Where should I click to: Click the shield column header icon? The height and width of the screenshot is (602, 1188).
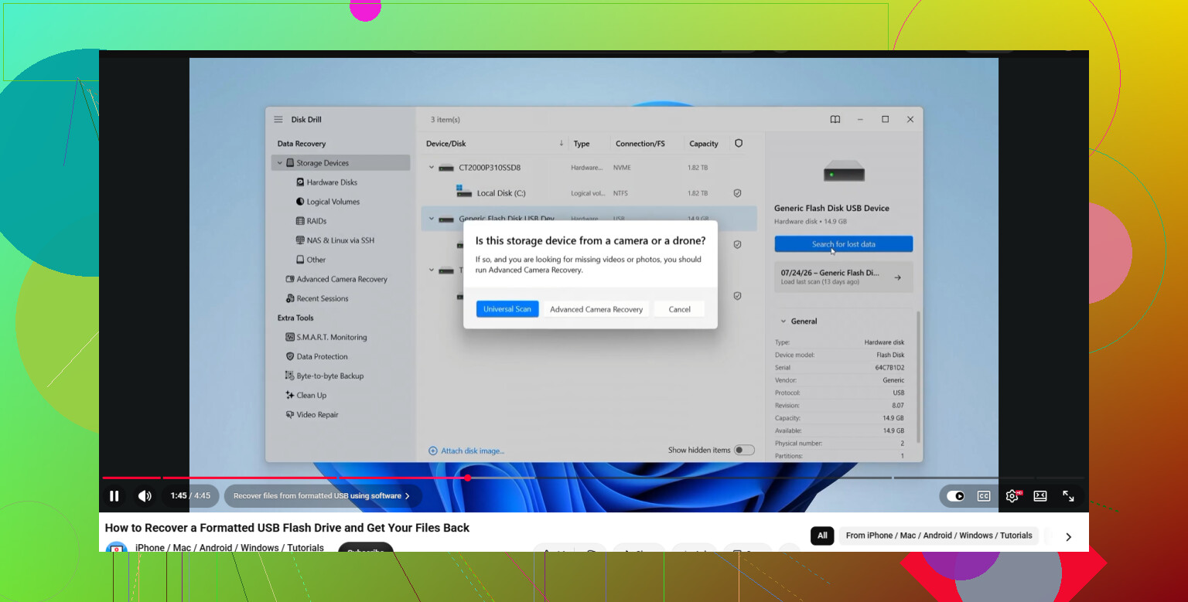point(739,144)
